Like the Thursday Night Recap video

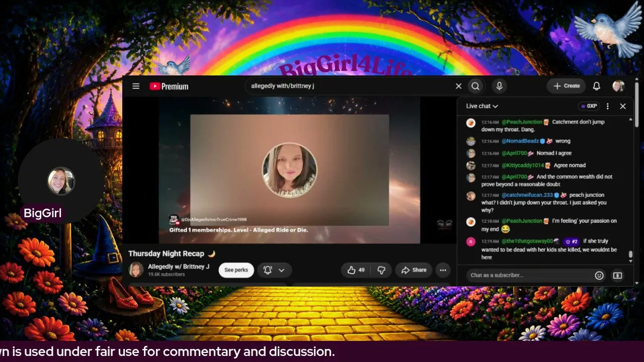click(356, 270)
